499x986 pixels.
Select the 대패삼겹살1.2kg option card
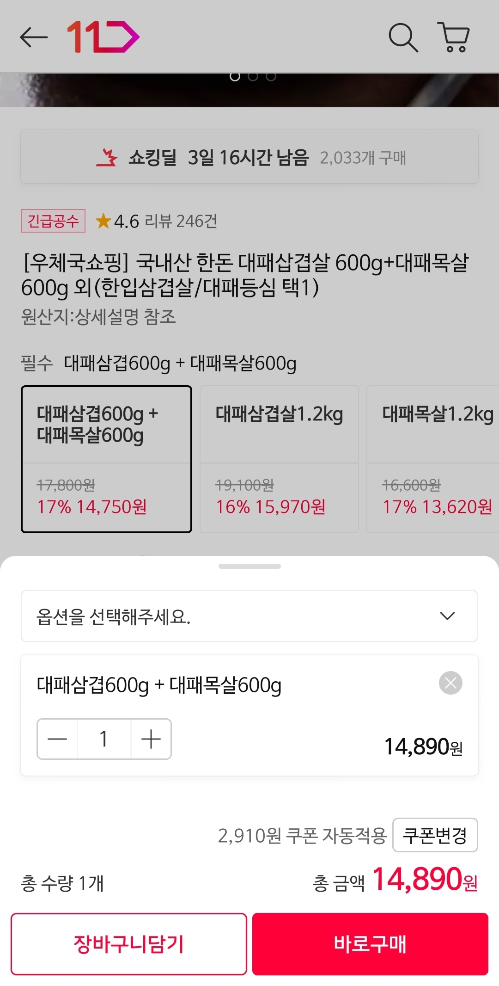(x=279, y=459)
